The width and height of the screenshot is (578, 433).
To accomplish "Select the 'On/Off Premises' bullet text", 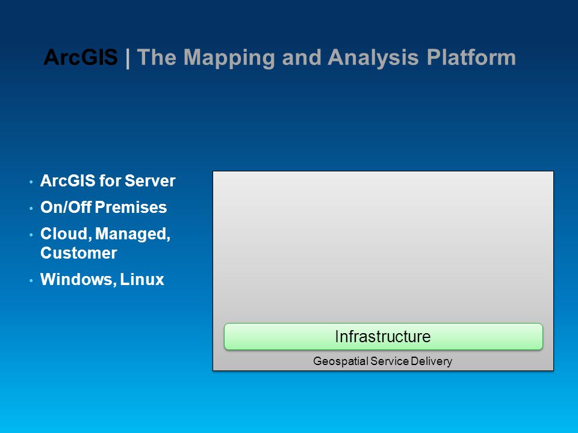I will point(104,207).
